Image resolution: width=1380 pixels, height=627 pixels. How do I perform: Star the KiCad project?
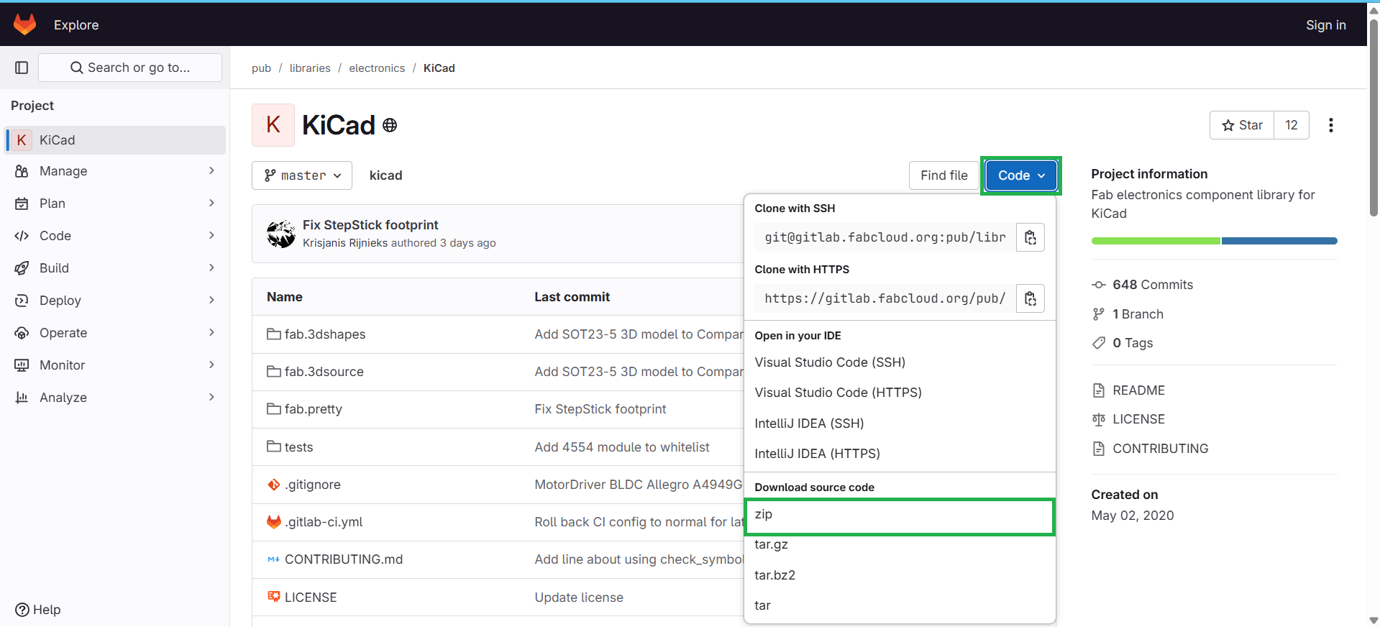coord(1242,125)
